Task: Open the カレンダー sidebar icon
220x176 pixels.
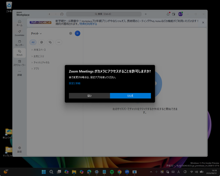Action: click(20, 43)
